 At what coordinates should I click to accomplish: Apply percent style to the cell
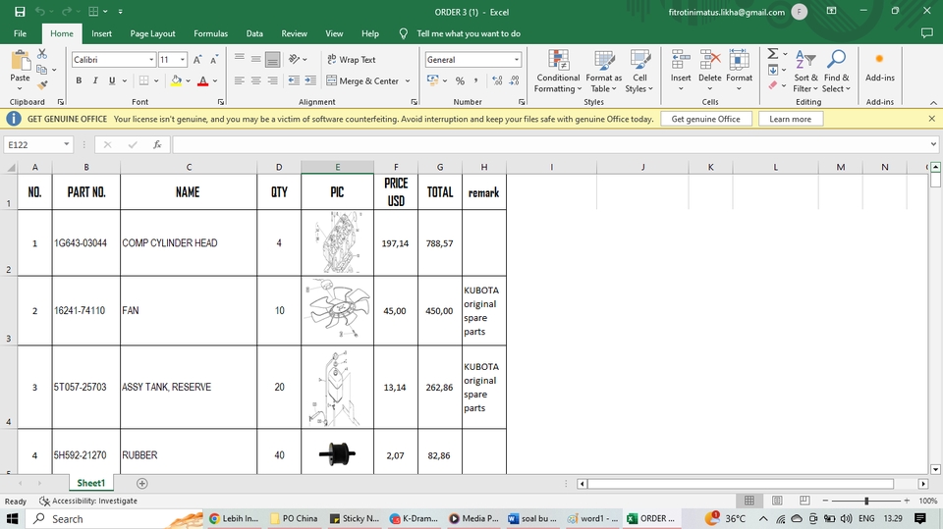coord(460,80)
